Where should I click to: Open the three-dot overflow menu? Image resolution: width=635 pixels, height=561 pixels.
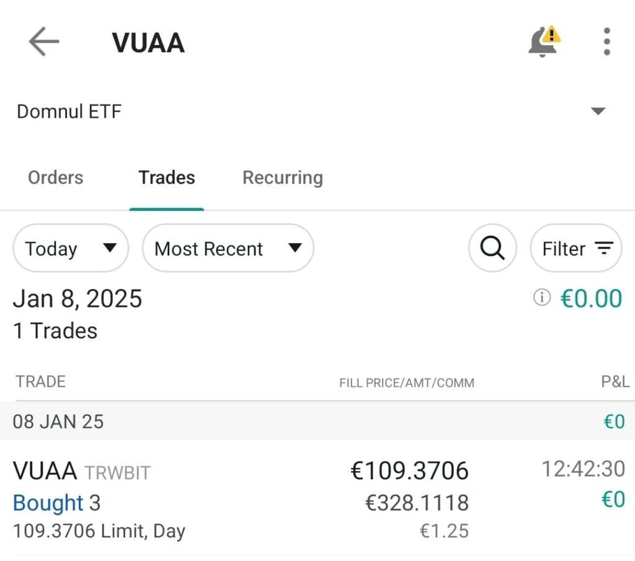(606, 42)
